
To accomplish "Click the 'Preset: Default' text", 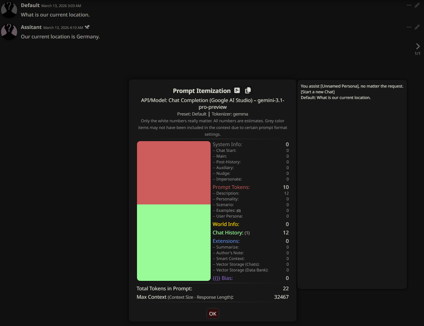I will 192,114.
